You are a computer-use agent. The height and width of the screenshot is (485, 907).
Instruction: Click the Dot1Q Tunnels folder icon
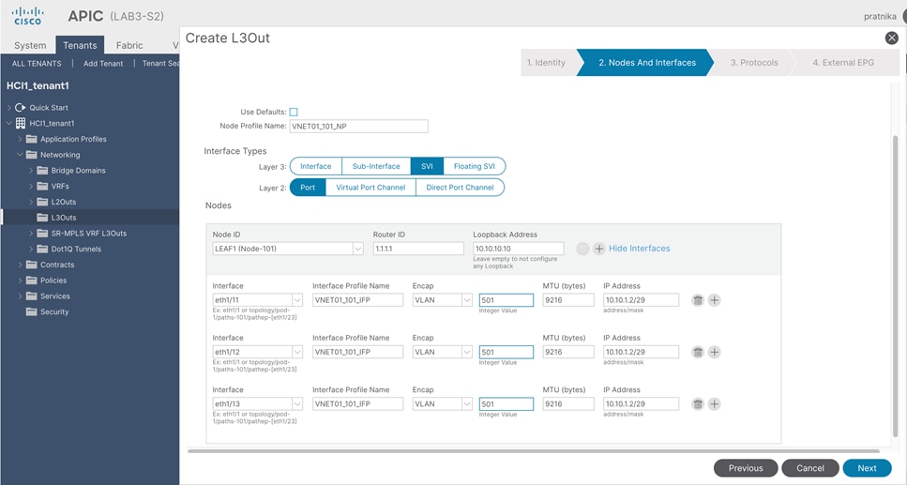click(x=42, y=249)
